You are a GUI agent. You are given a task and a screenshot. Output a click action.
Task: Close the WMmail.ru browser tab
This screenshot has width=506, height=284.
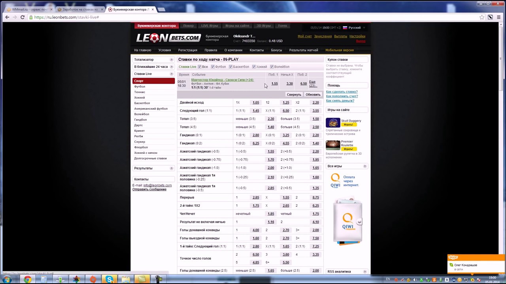[x=51, y=9]
